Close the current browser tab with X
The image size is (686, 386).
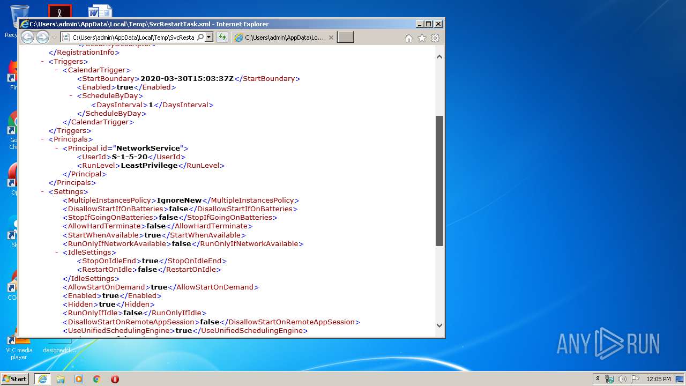point(331,38)
